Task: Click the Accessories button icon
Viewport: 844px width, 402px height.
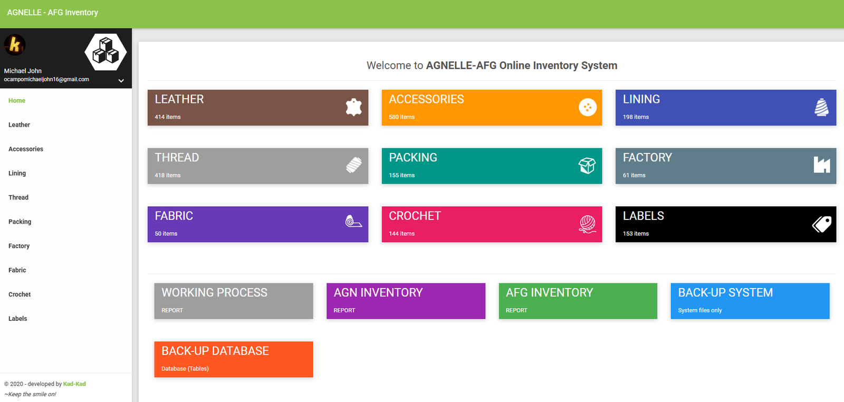Action: 587,107
